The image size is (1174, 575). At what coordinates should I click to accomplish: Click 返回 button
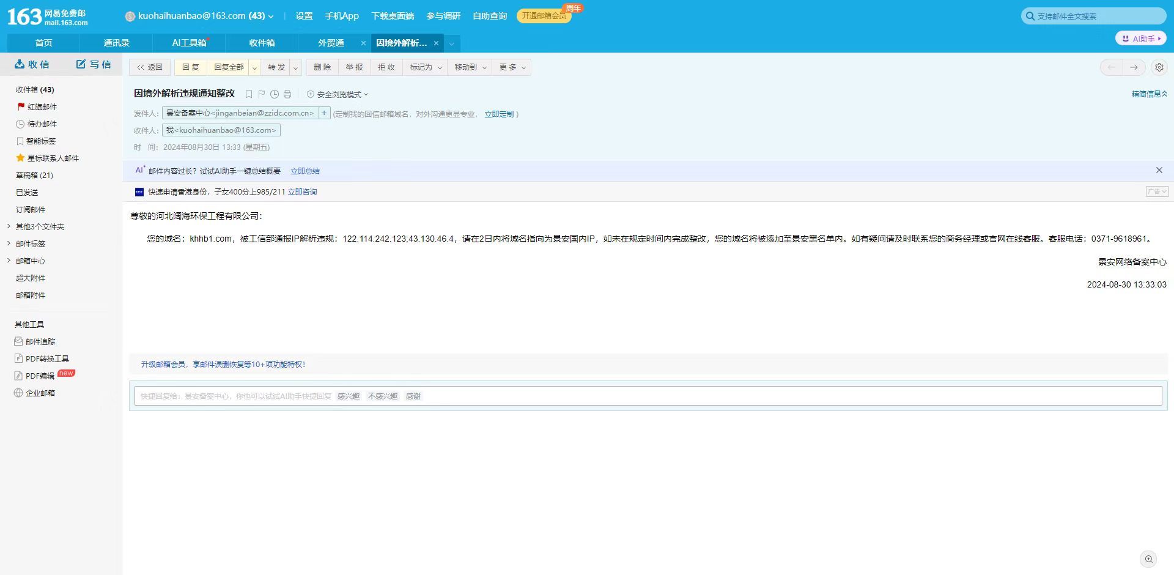[x=150, y=67]
